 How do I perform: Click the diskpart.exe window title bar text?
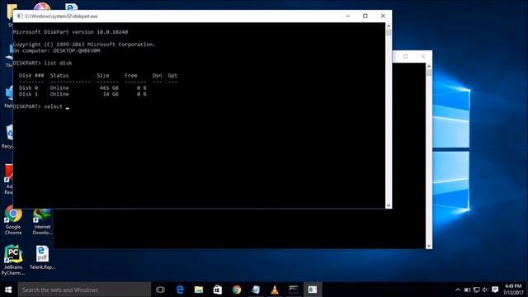point(61,16)
